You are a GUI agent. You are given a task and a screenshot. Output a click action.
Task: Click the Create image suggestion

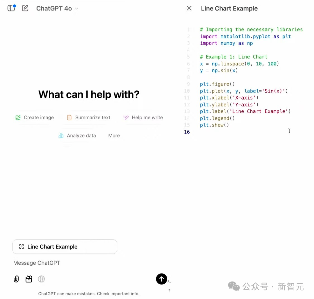click(35, 117)
